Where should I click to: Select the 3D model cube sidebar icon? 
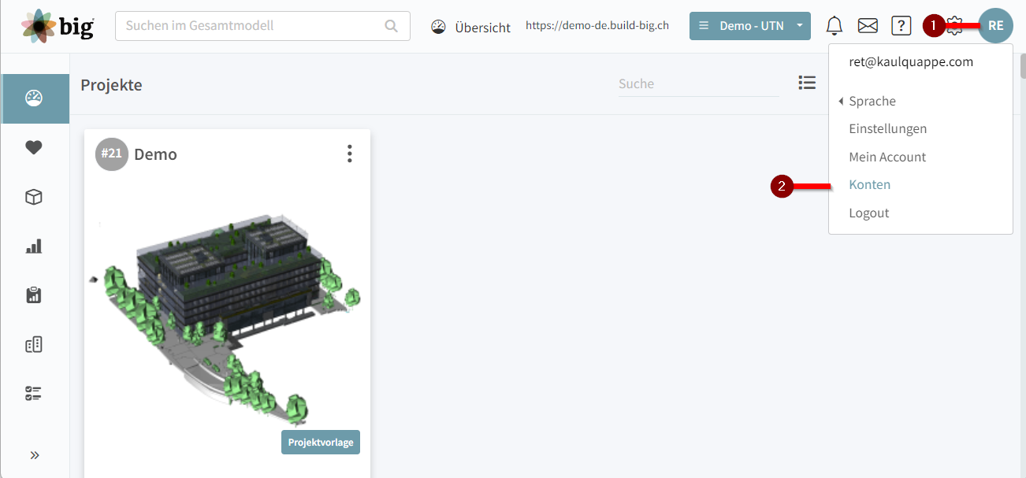tap(34, 197)
